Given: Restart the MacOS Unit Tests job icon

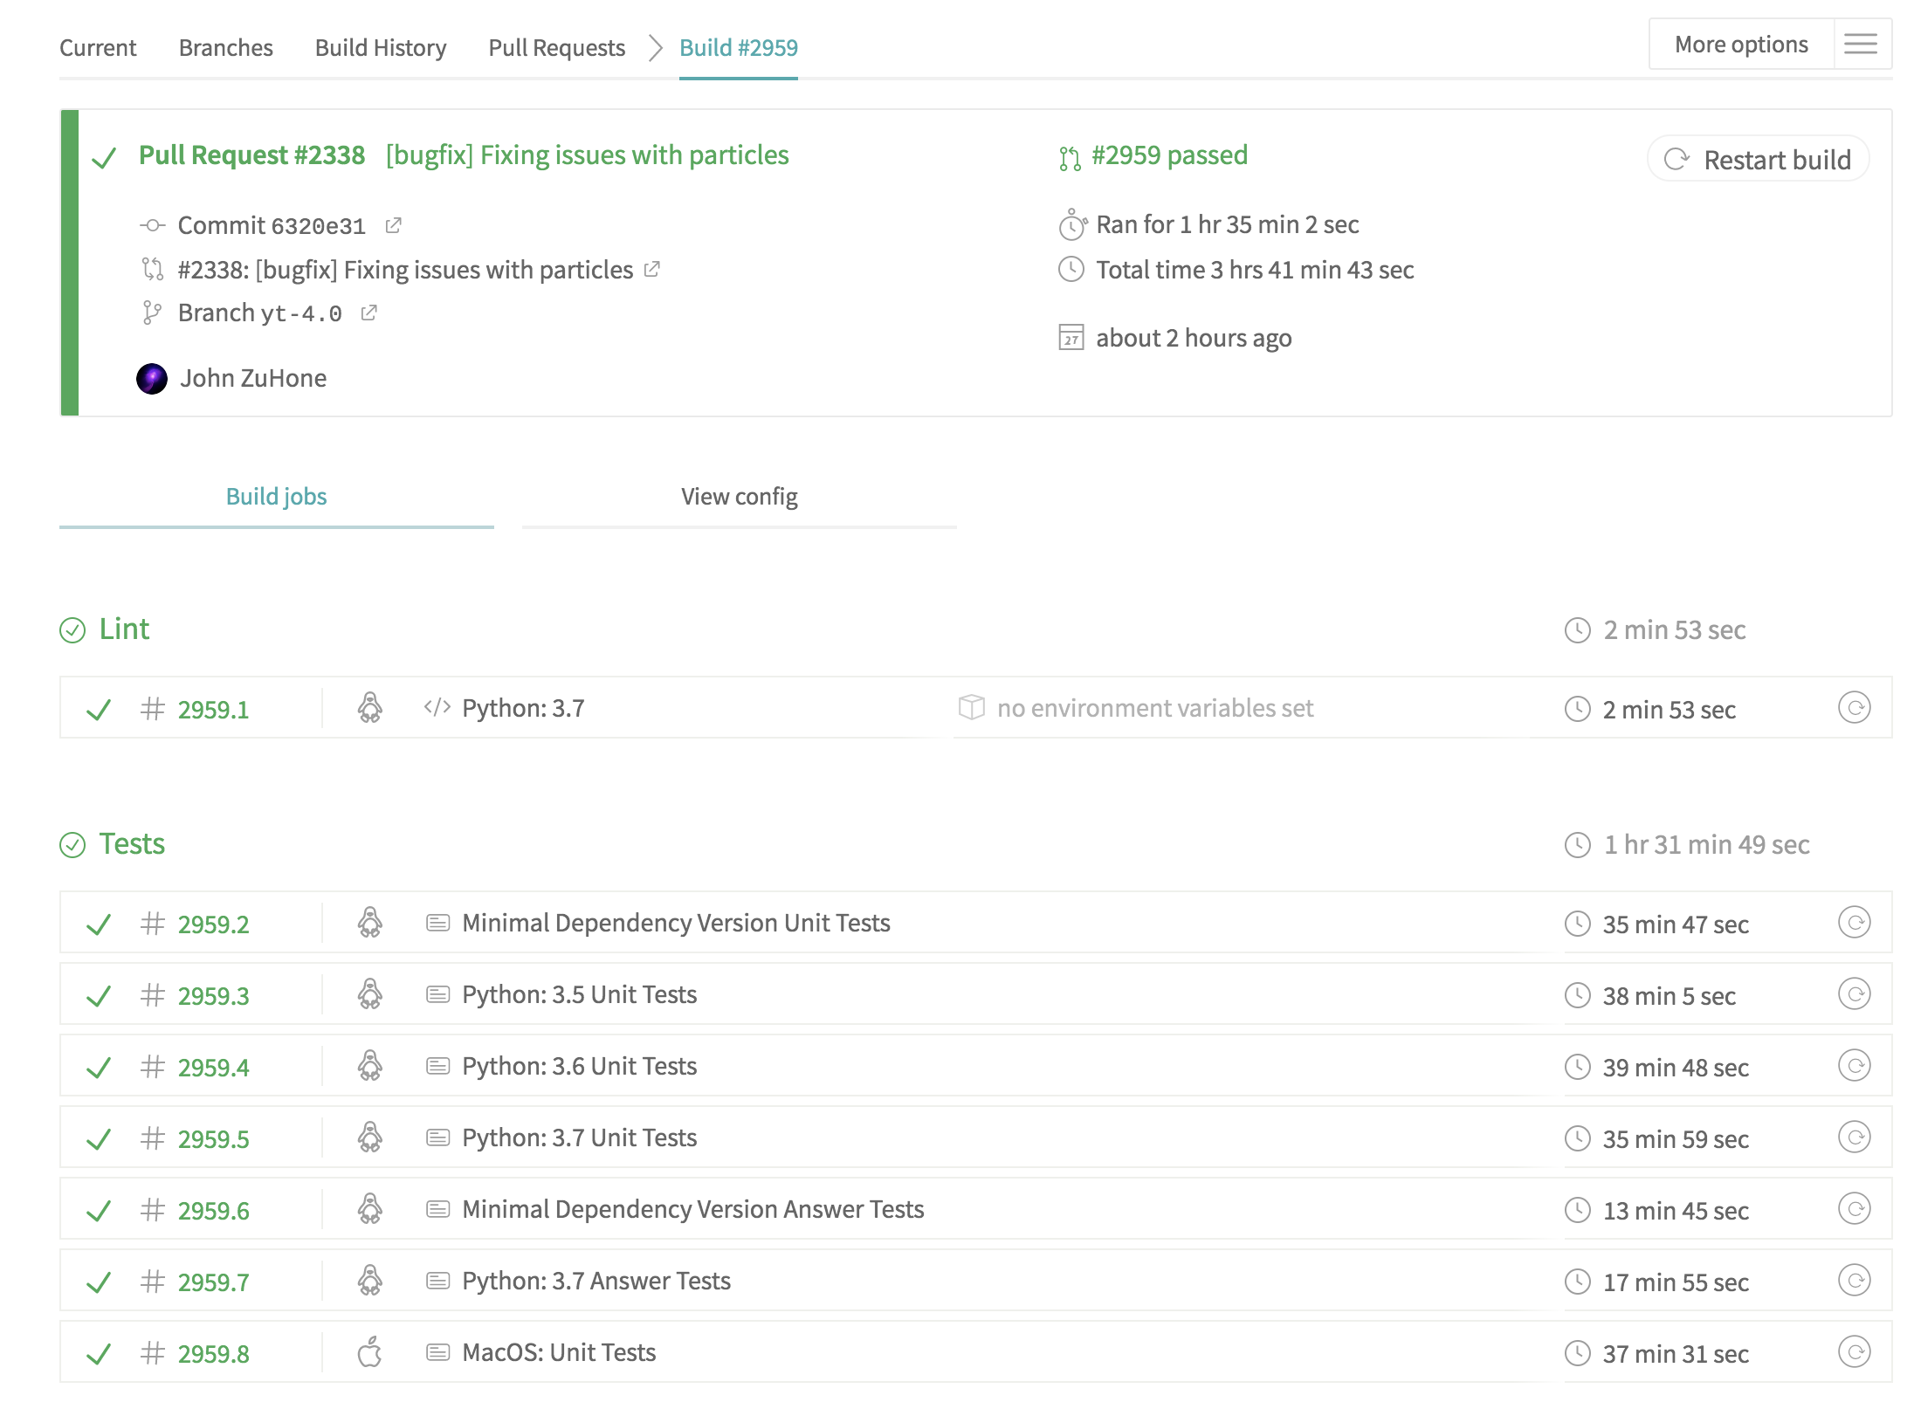Looking at the screenshot, I should [1854, 1352].
